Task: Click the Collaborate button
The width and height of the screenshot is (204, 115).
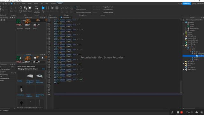Action: pyautogui.click(x=186, y=4)
